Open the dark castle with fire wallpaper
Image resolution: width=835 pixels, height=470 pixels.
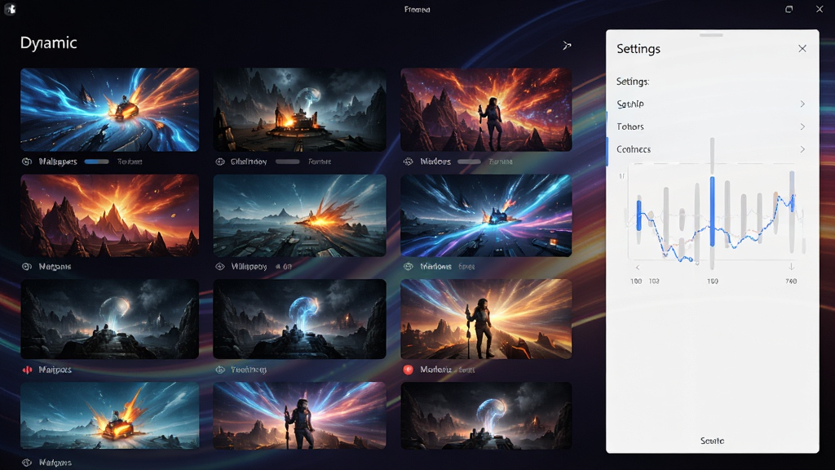click(300, 110)
